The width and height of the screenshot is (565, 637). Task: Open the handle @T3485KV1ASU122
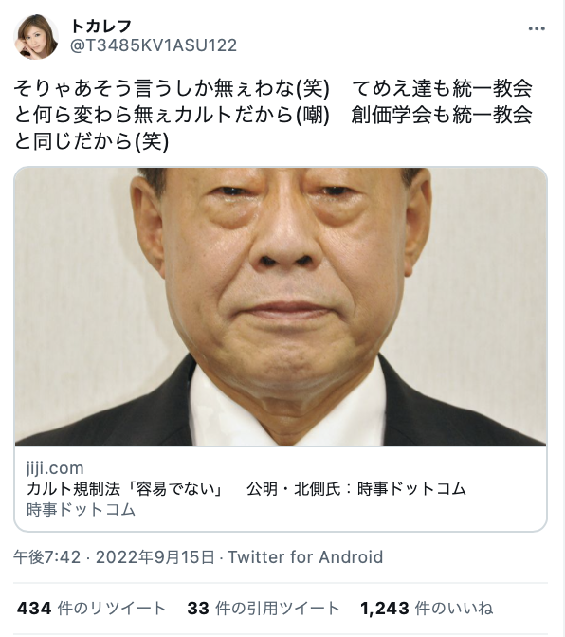pyautogui.click(x=154, y=45)
